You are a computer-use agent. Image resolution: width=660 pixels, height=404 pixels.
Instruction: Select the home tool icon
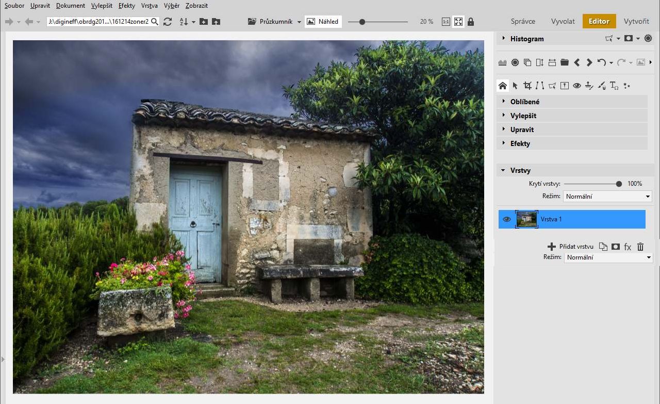[x=503, y=86]
